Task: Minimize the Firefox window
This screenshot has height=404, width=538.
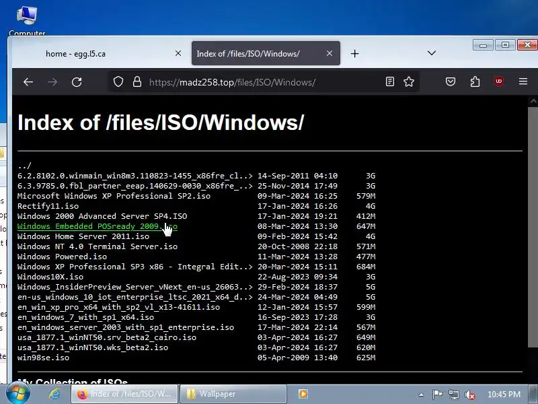Action: (483, 45)
